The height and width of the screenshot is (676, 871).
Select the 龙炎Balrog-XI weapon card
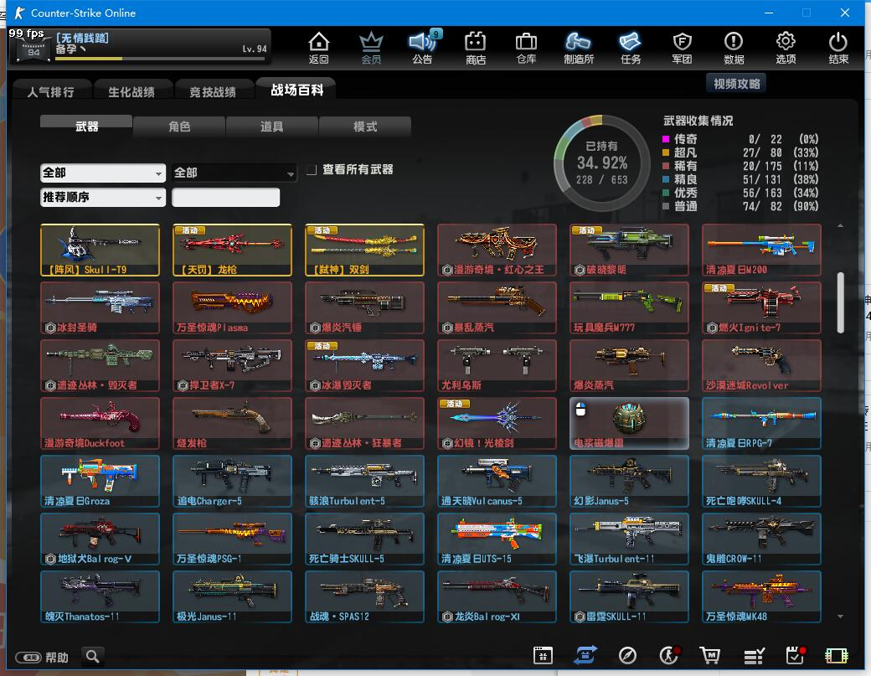click(497, 596)
